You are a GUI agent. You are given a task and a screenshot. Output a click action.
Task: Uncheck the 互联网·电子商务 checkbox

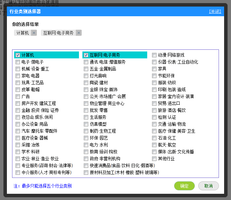pyautogui.click(x=86, y=55)
